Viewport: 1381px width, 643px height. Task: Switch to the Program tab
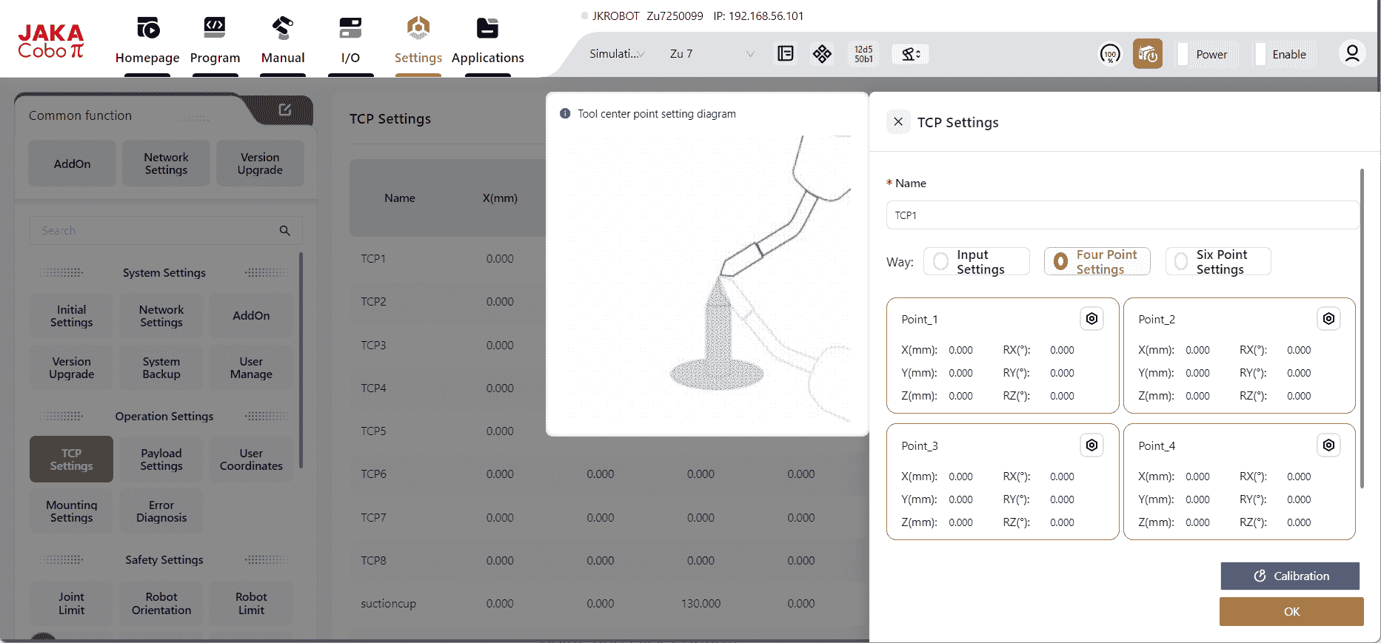coord(215,41)
